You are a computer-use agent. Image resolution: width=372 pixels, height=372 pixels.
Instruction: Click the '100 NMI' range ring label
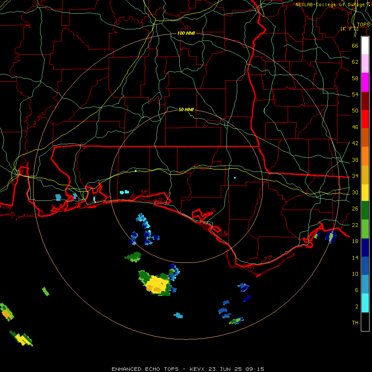point(186,33)
